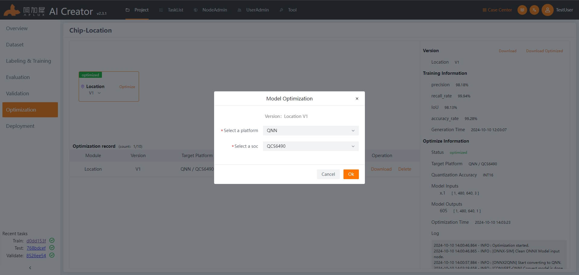Click the Version: Location V1 text in dialog

286,116
